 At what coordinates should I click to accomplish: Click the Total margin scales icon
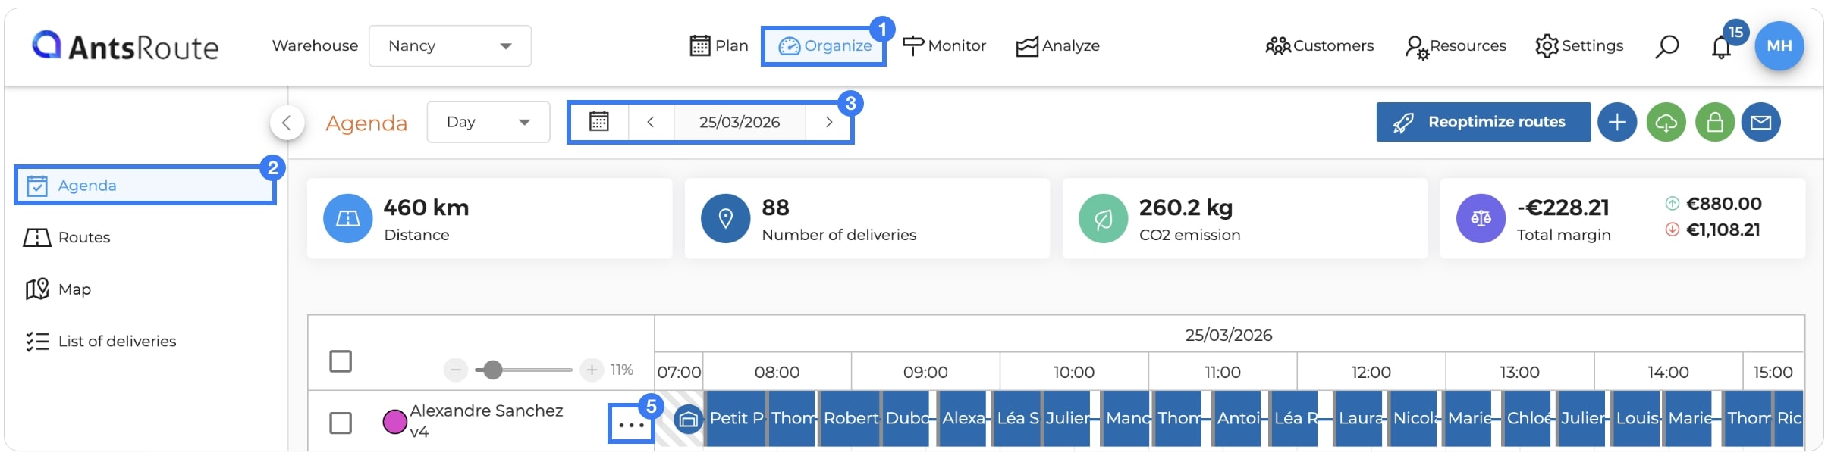[1481, 218]
